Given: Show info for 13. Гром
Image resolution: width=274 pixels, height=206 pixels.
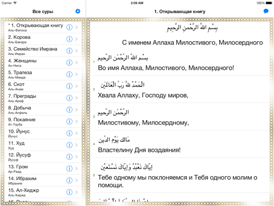Looking at the screenshot, I should [x=69, y=168].
